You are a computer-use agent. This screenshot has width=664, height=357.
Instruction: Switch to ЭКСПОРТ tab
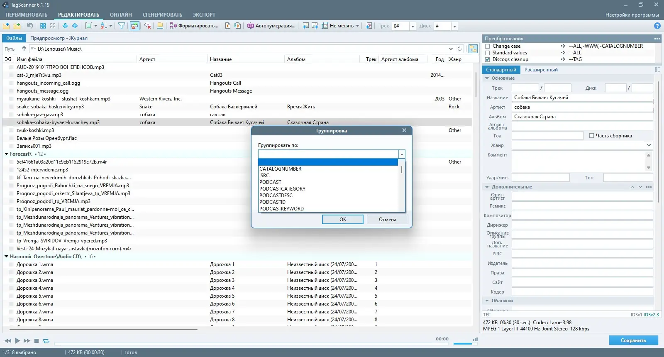pos(204,15)
